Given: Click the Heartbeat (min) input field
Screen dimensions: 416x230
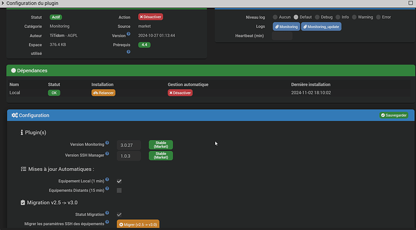Looking at the screenshot, I should [x=282, y=36].
